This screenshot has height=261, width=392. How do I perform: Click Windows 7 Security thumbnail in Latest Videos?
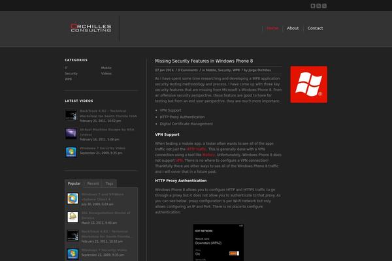(x=71, y=152)
